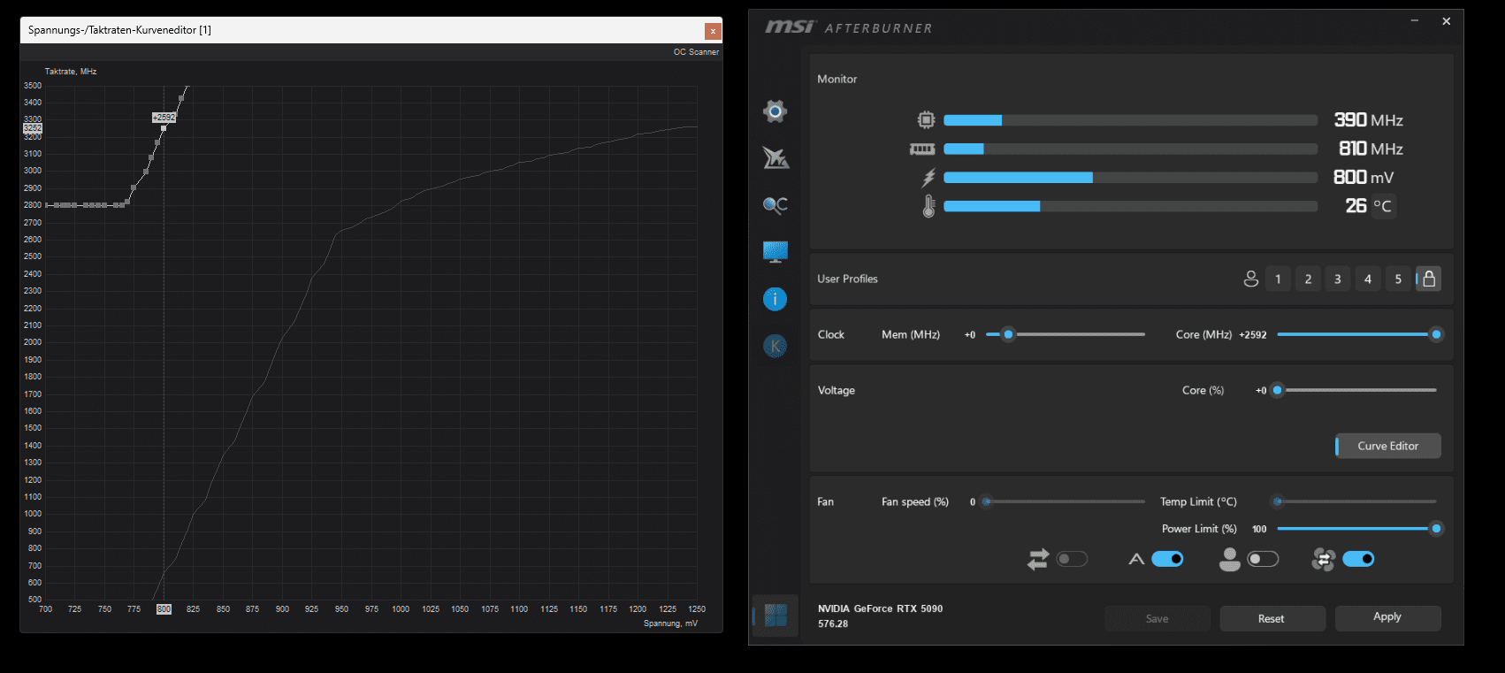This screenshot has height=673, width=1505.
Task: Click the driver version 576.28 text
Action: tap(833, 623)
